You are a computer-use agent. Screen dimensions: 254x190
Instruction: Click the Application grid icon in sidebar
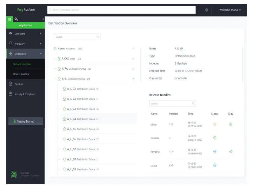[x=10, y=19]
